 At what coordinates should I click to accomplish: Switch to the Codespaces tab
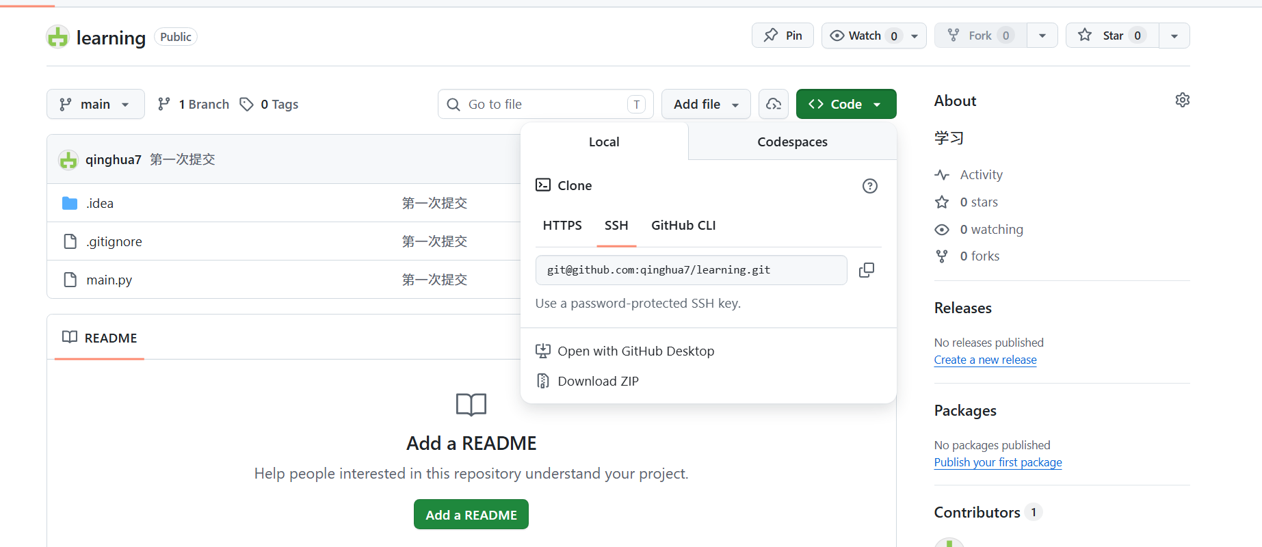pos(792,142)
